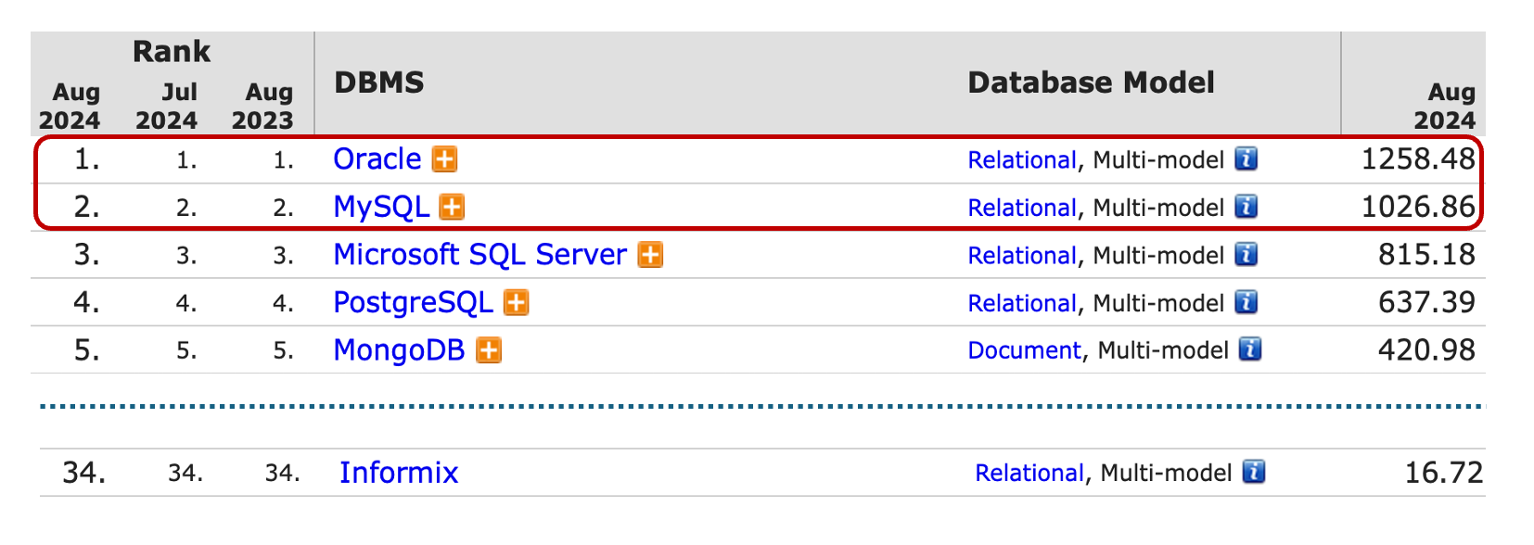Open the Informix link

click(399, 473)
